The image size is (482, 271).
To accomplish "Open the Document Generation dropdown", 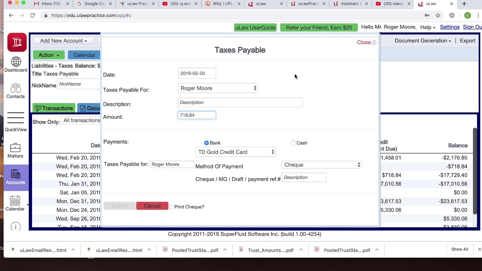I will point(423,41).
